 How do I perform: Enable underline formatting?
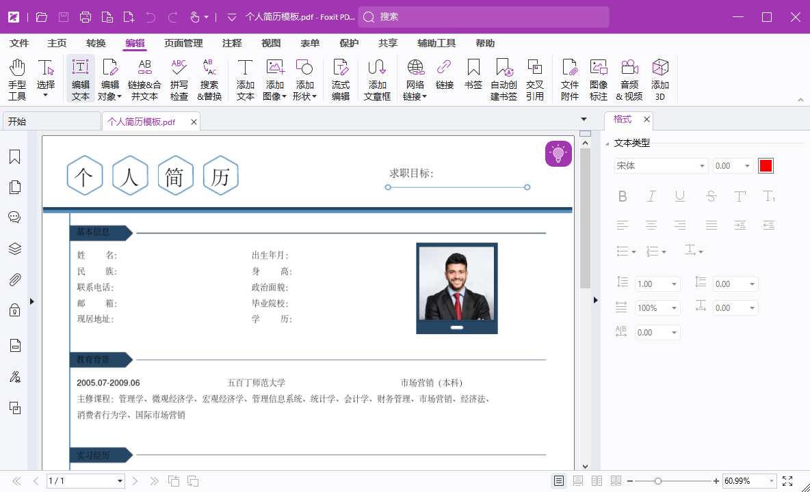point(680,196)
